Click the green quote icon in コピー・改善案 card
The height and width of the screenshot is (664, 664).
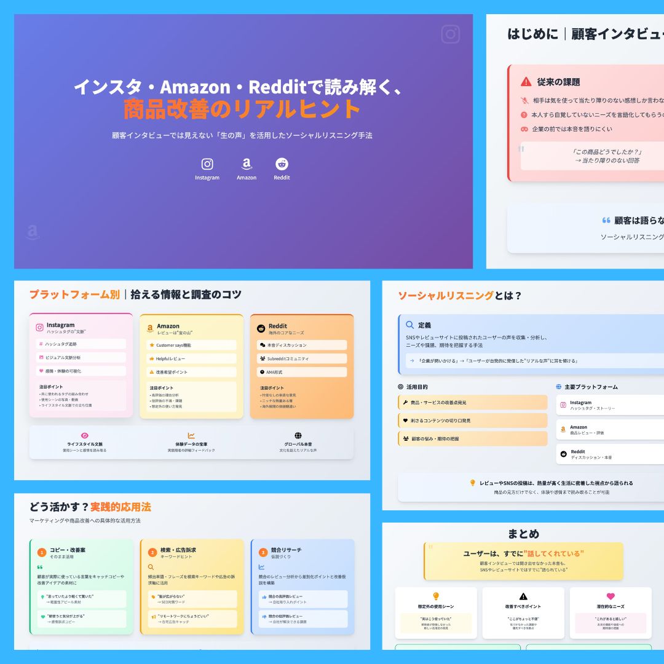(40, 567)
